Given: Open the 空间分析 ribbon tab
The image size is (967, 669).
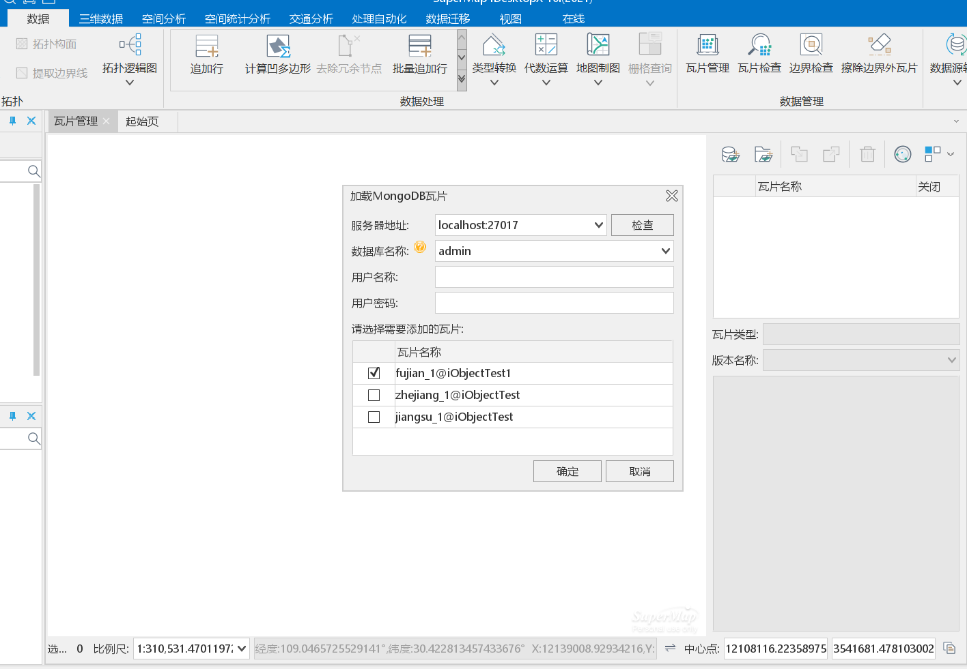Looking at the screenshot, I should click(x=164, y=18).
